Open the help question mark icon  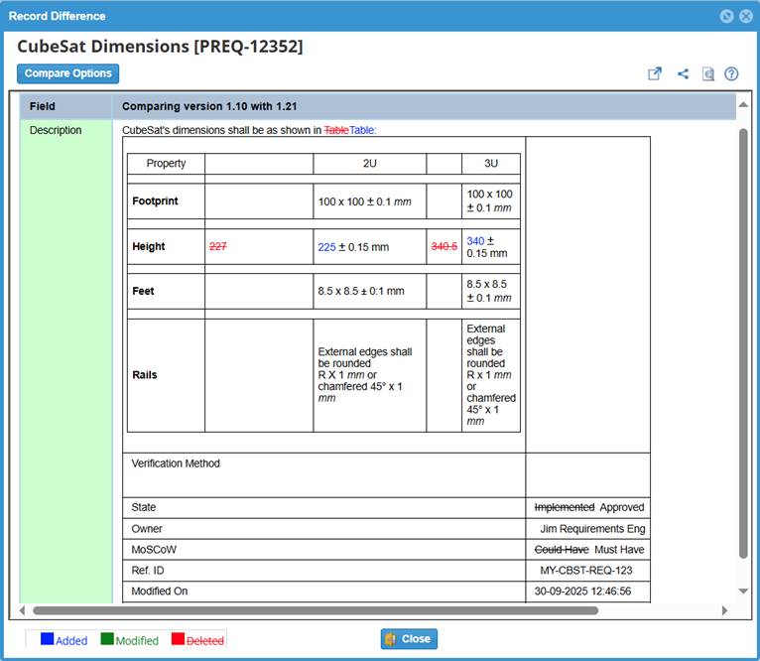[732, 73]
